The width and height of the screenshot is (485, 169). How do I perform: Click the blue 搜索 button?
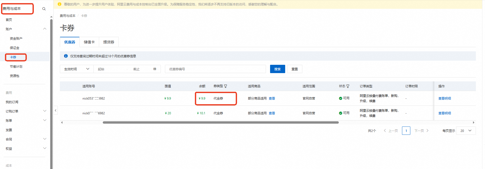(x=278, y=69)
